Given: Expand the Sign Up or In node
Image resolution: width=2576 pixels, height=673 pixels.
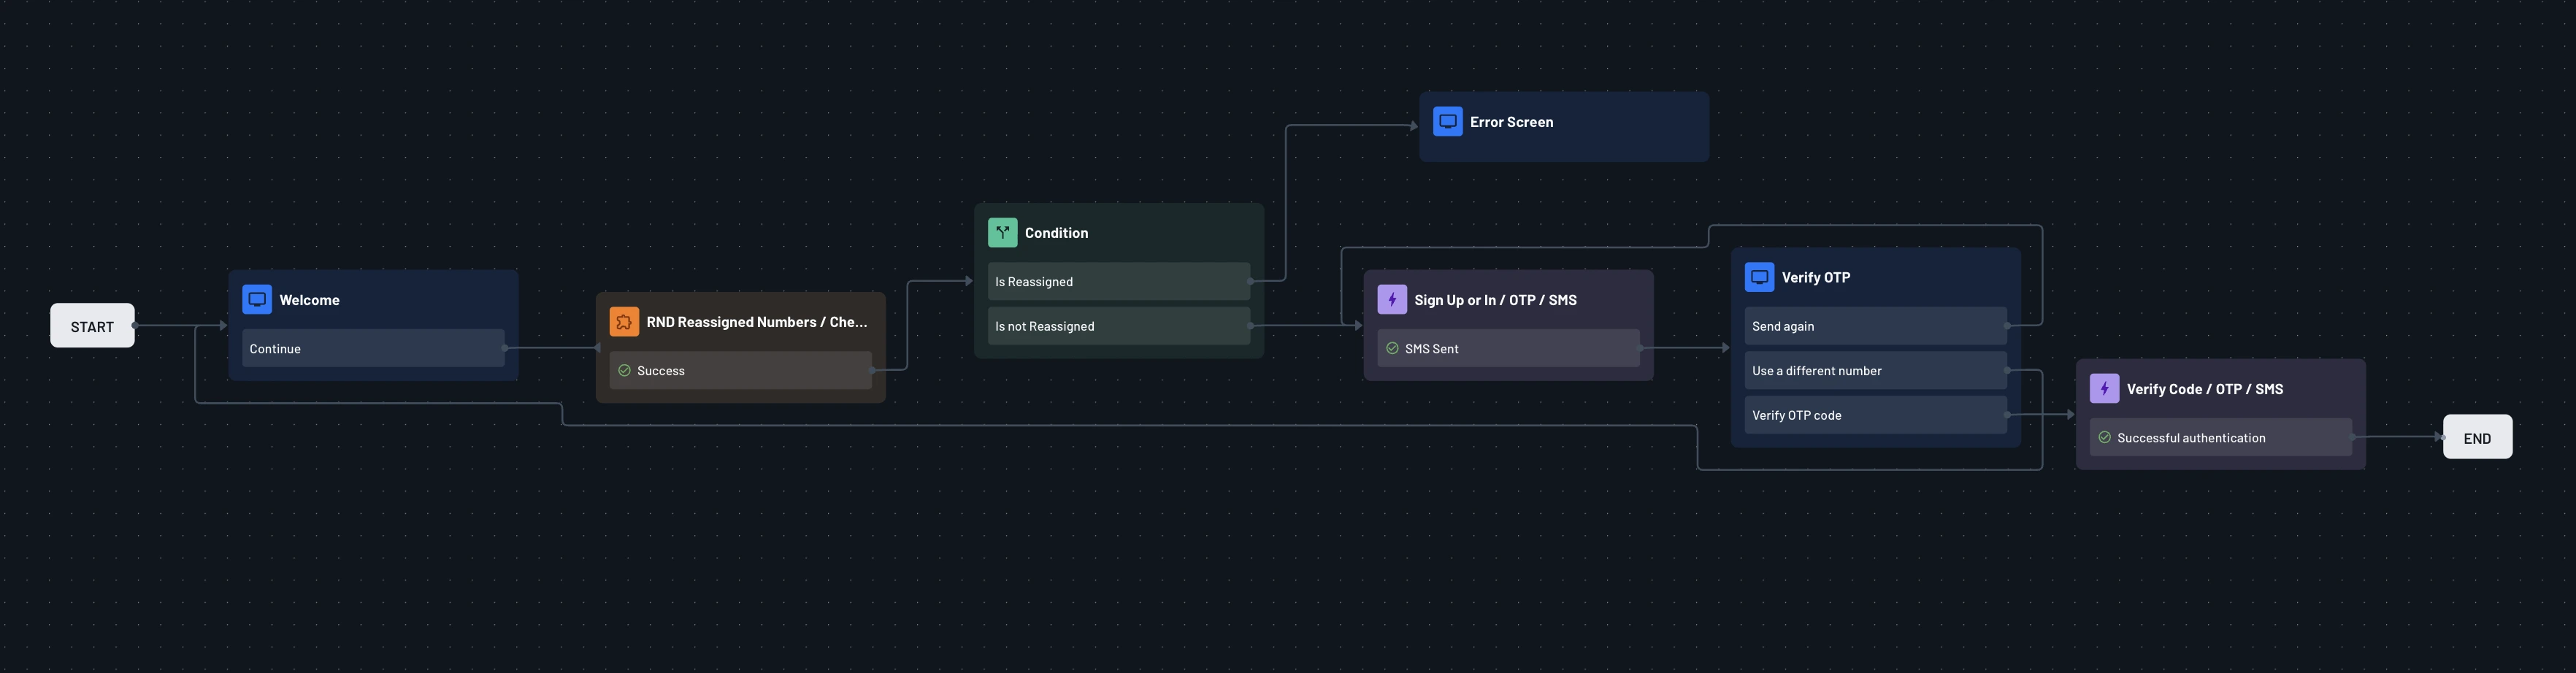Looking at the screenshot, I should click(x=1494, y=299).
